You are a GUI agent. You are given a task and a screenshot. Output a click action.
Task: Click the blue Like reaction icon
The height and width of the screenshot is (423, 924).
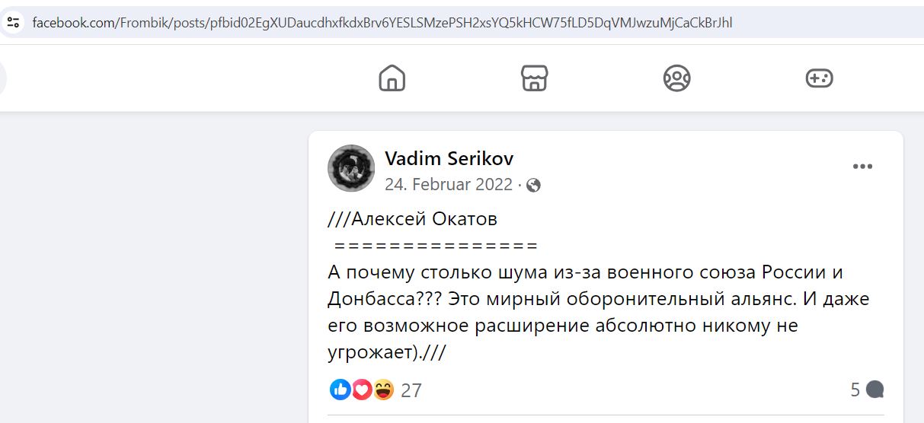pyautogui.click(x=341, y=390)
